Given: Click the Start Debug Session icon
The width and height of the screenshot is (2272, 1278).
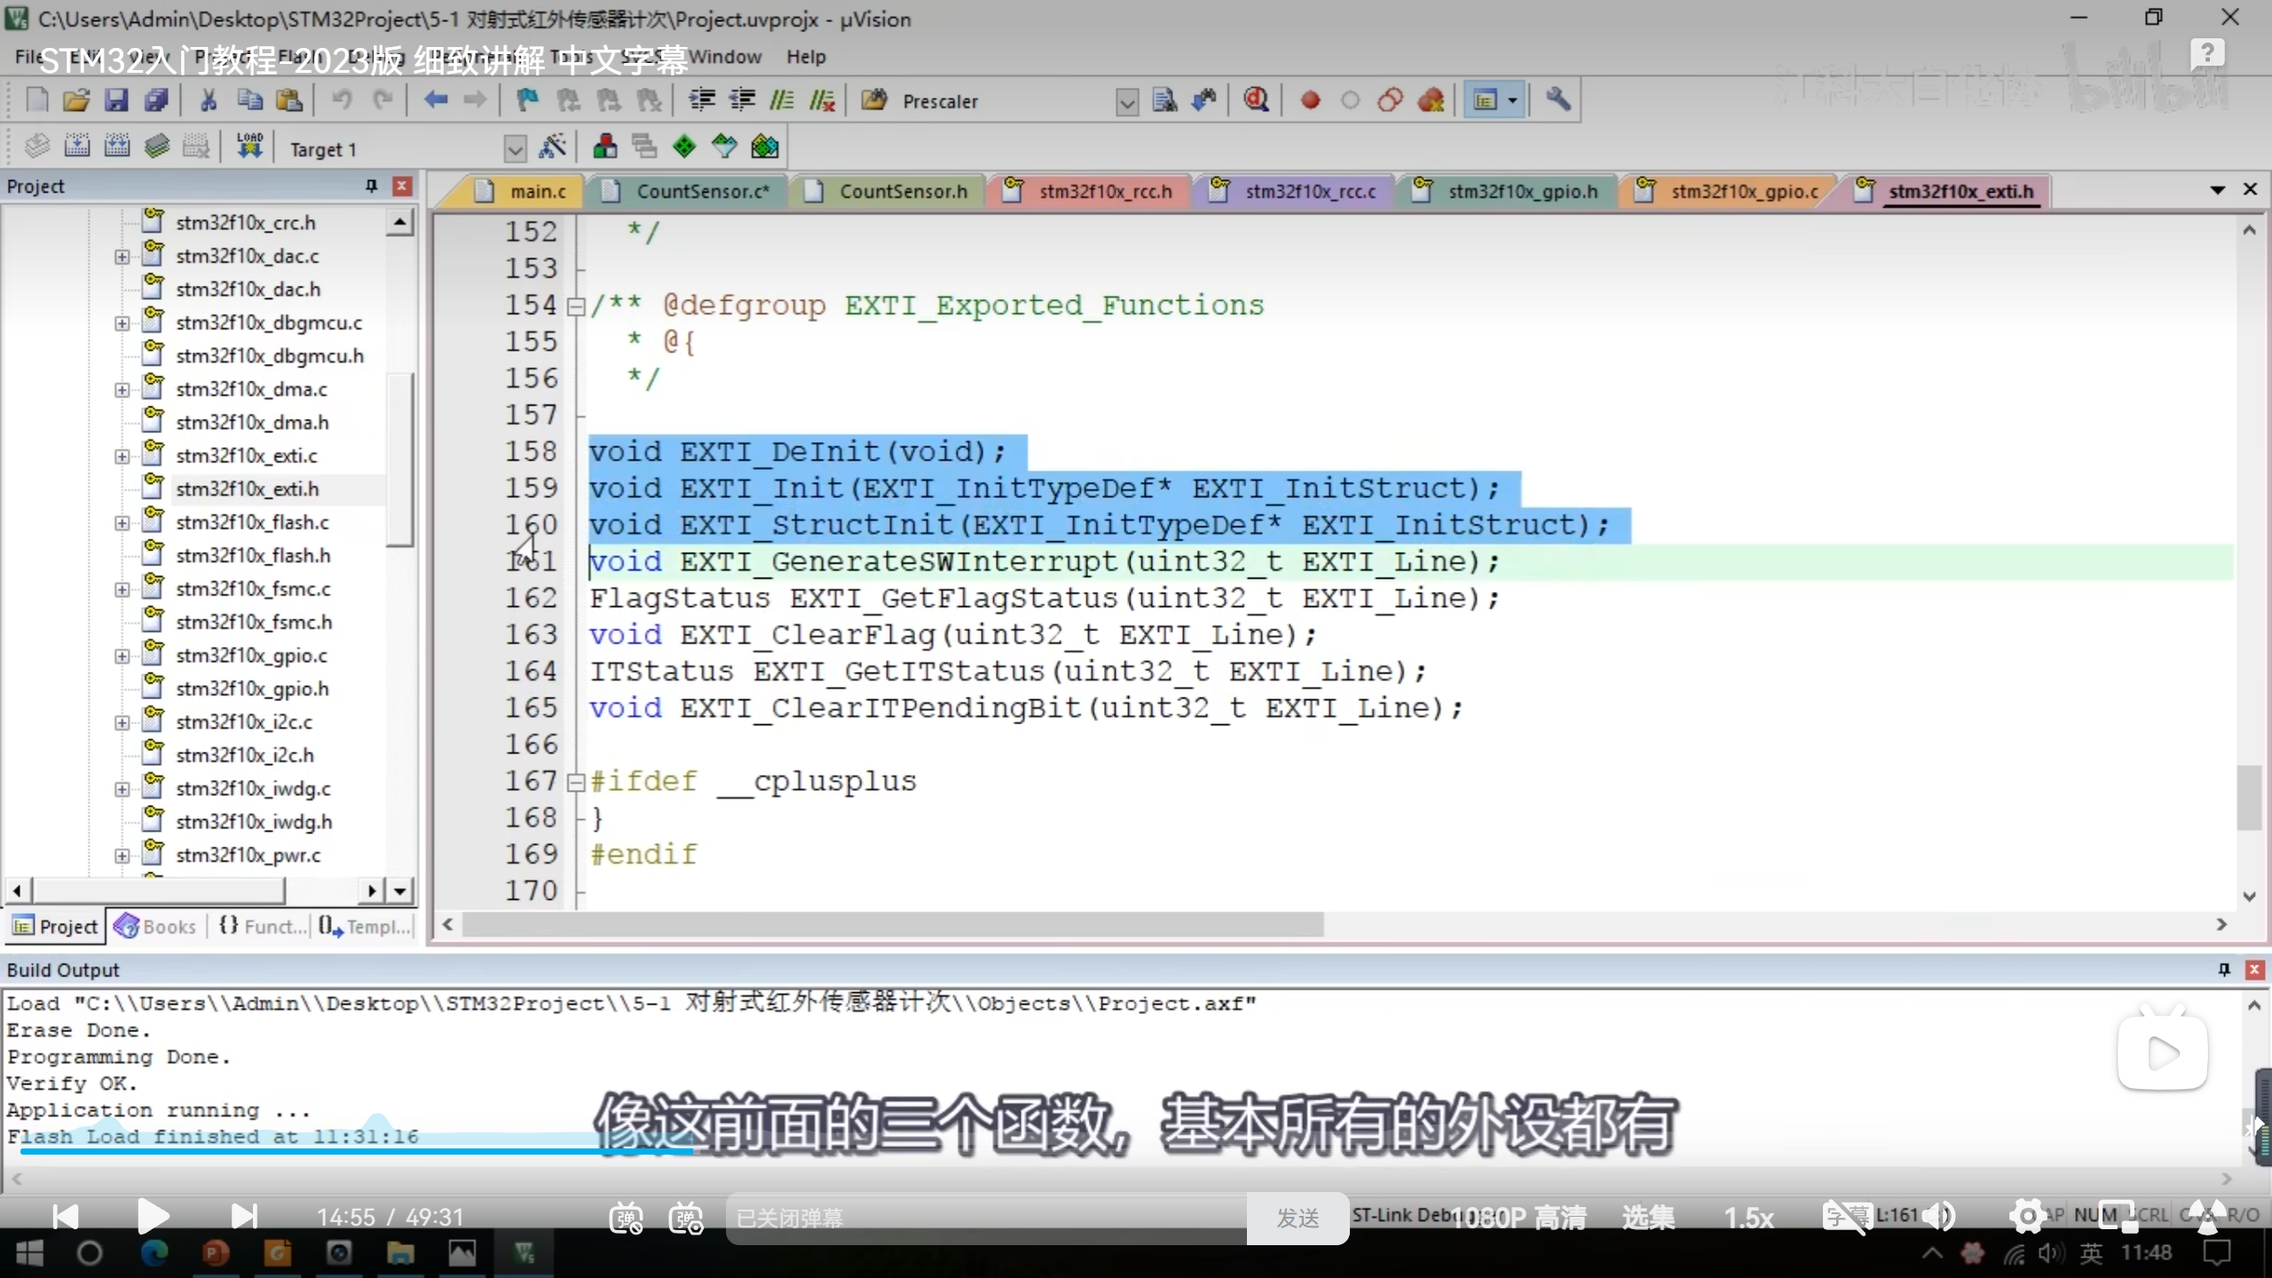Looking at the screenshot, I should click(x=1255, y=100).
